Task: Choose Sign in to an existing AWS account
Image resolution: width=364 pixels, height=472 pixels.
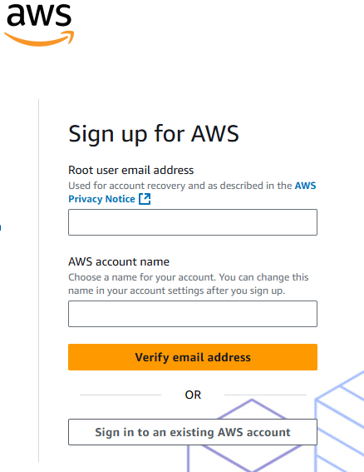Action: point(193,432)
